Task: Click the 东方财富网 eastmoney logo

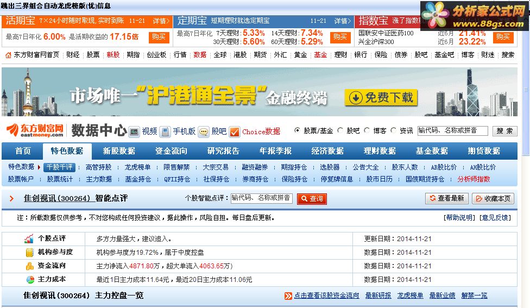Action: click(x=35, y=130)
